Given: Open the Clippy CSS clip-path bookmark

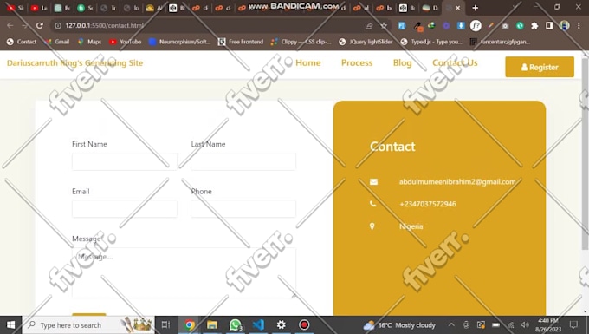Looking at the screenshot, I should click(301, 42).
